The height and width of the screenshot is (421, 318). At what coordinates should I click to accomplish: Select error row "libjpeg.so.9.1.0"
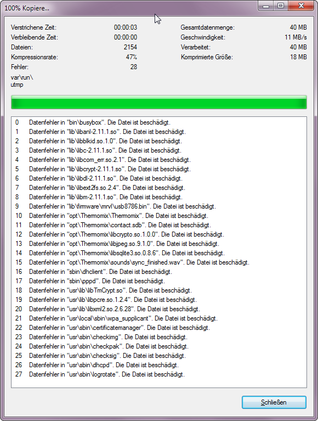pos(159,244)
